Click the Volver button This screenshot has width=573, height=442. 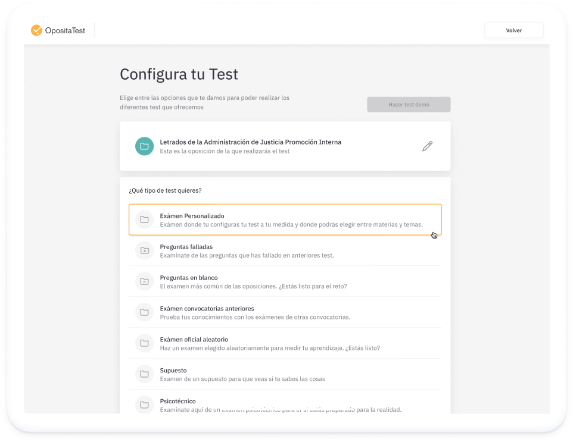(513, 30)
